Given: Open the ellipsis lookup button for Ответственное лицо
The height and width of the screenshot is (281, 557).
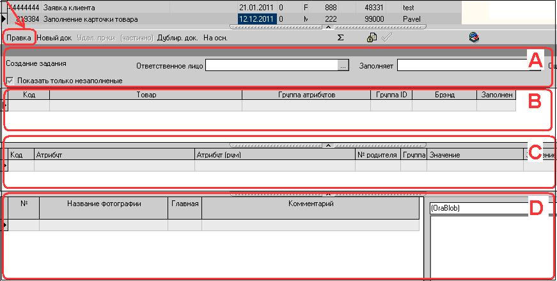Looking at the screenshot, I should 343,66.
